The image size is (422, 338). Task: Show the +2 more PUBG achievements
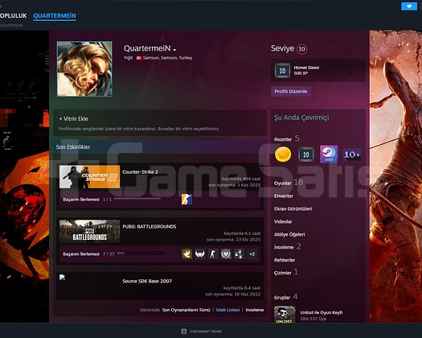(252, 254)
